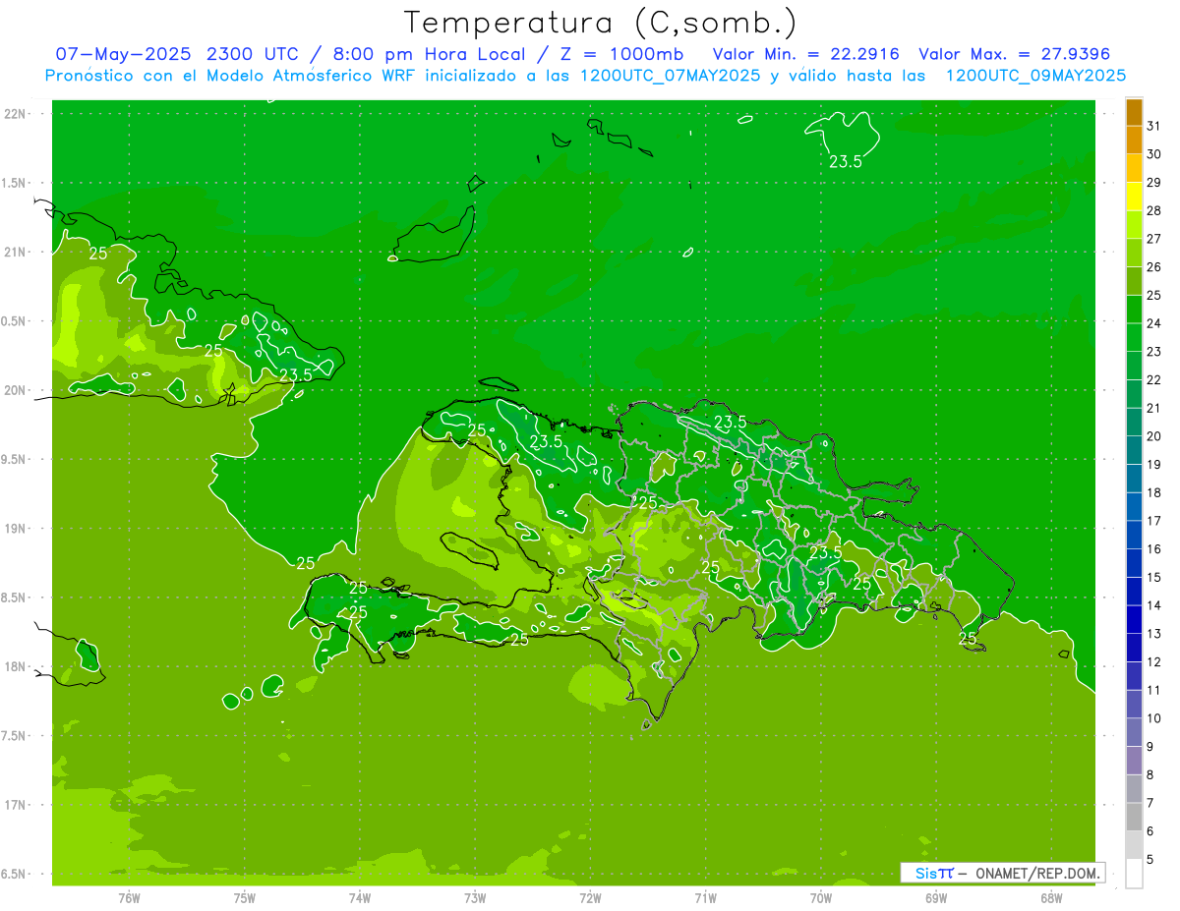Click the "19N" latitude axis label
1180x911 pixels.
pyautogui.click(x=17, y=529)
